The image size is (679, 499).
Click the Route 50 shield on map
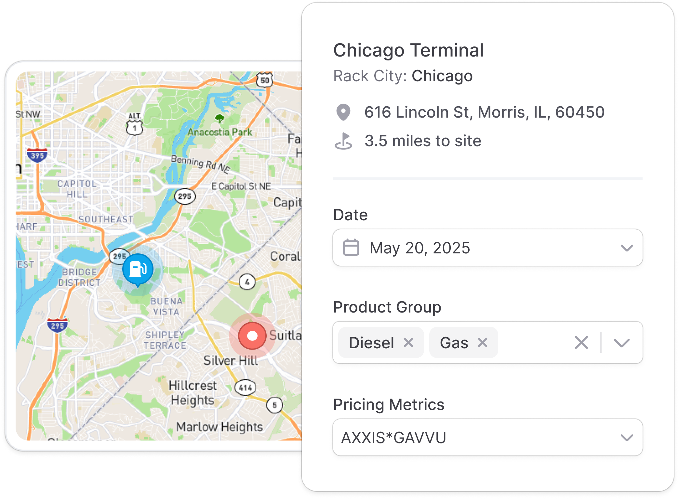(x=265, y=80)
